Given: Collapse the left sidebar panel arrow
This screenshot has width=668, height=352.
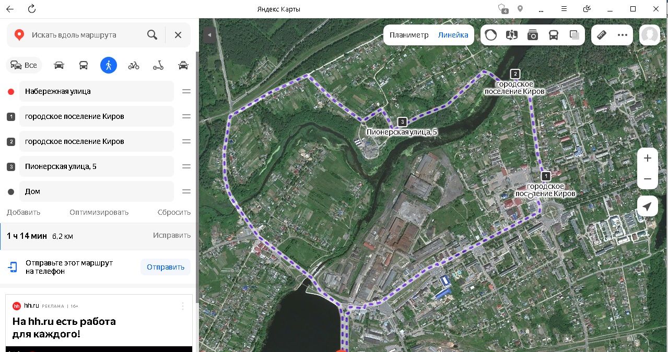Looking at the screenshot, I should [209, 35].
